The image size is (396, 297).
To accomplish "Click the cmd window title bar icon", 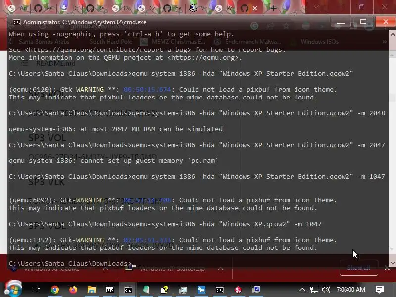I will point(17,22).
